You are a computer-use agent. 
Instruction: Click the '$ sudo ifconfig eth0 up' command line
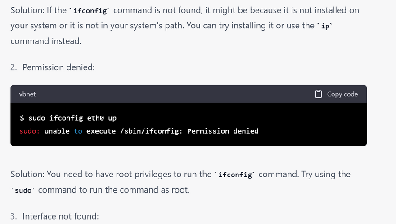point(68,118)
